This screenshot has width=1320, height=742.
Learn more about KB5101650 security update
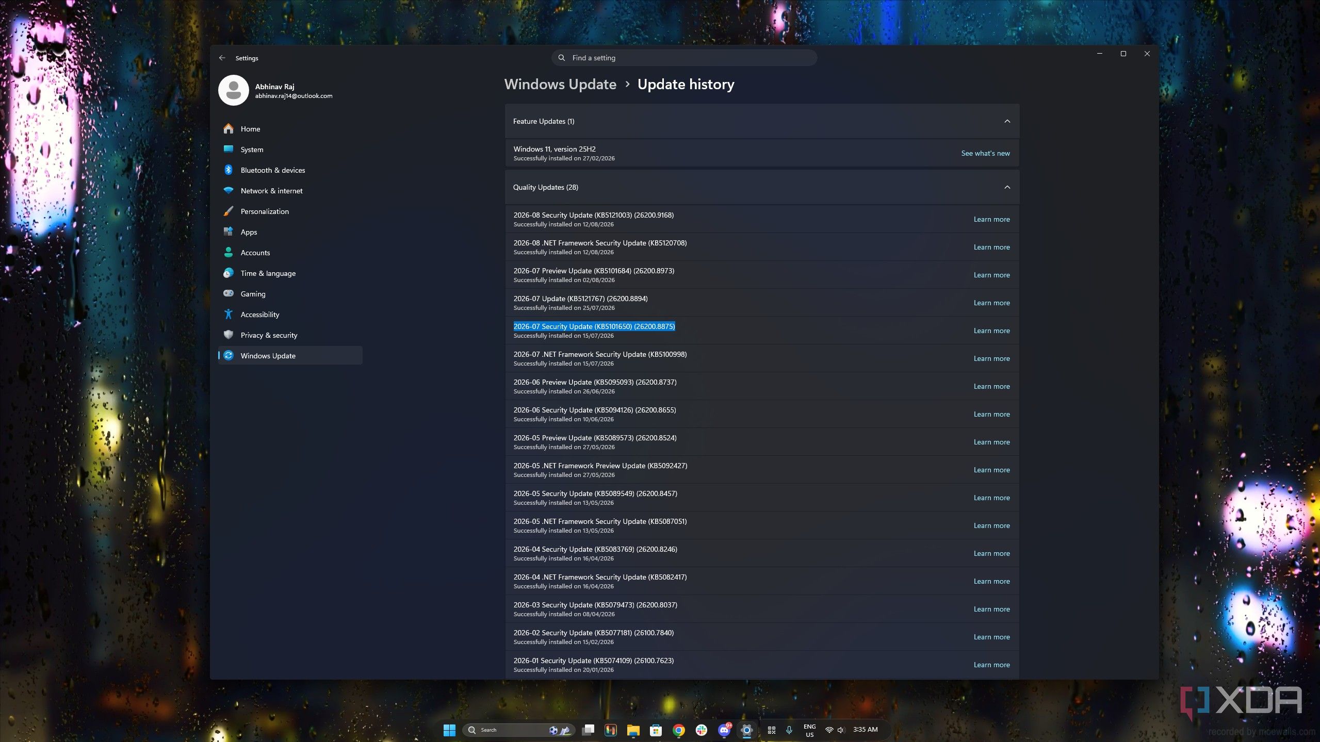[x=991, y=331]
